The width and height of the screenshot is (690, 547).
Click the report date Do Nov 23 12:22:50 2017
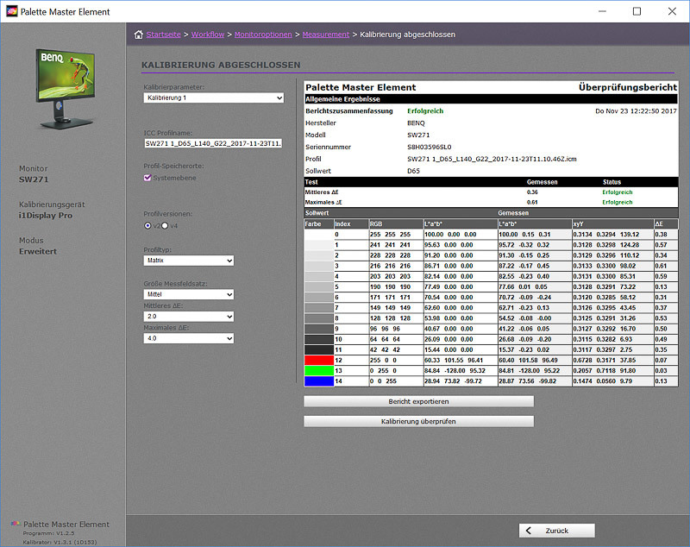[x=636, y=111]
